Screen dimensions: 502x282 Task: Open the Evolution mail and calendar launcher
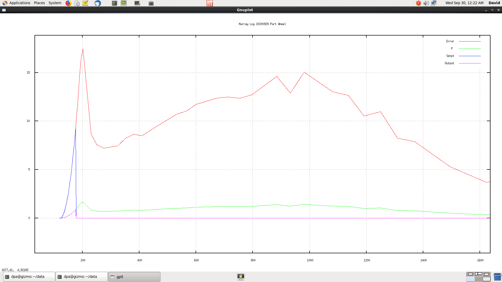[x=77, y=3]
